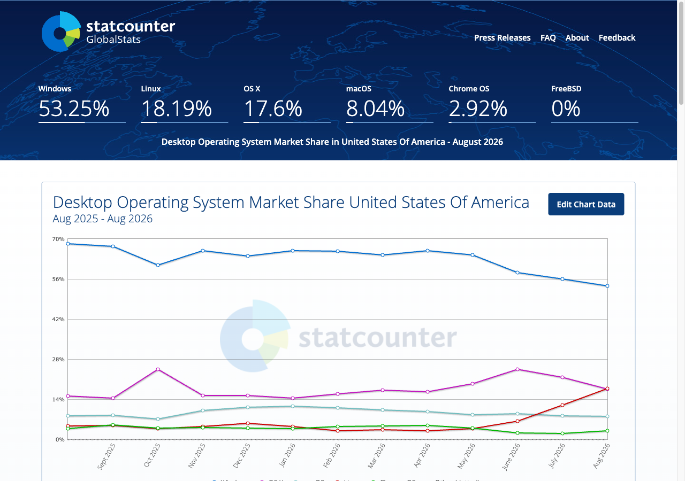Select the Windows 53.25% stat
685x481 pixels.
(x=82, y=103)
